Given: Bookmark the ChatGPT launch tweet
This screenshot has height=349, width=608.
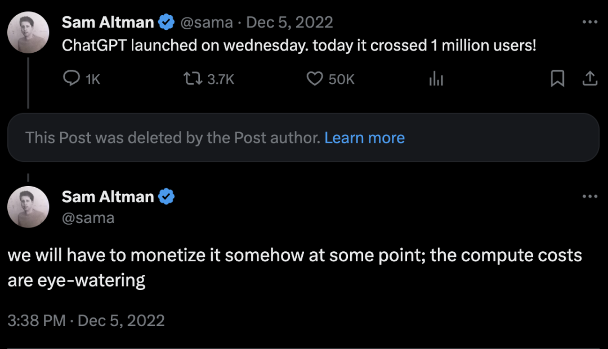Looking at the screenshot, I should pos(557,79).
